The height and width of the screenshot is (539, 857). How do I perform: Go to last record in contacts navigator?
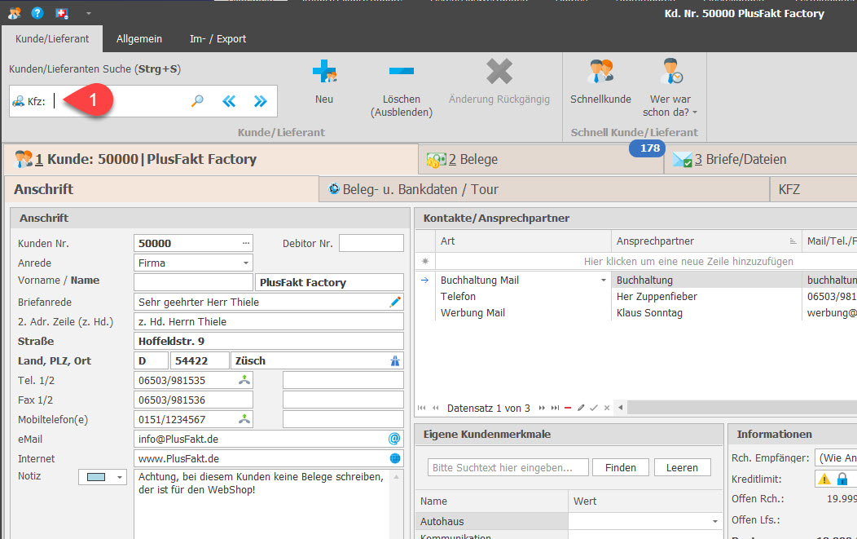(556, 409)
